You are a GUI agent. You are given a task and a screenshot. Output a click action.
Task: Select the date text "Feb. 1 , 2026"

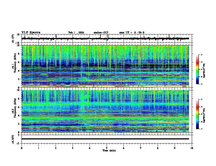(76, 33)
